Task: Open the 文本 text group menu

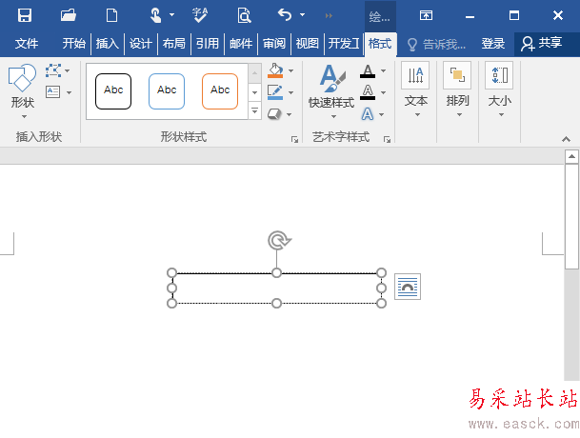Action: tap(416, 90)
